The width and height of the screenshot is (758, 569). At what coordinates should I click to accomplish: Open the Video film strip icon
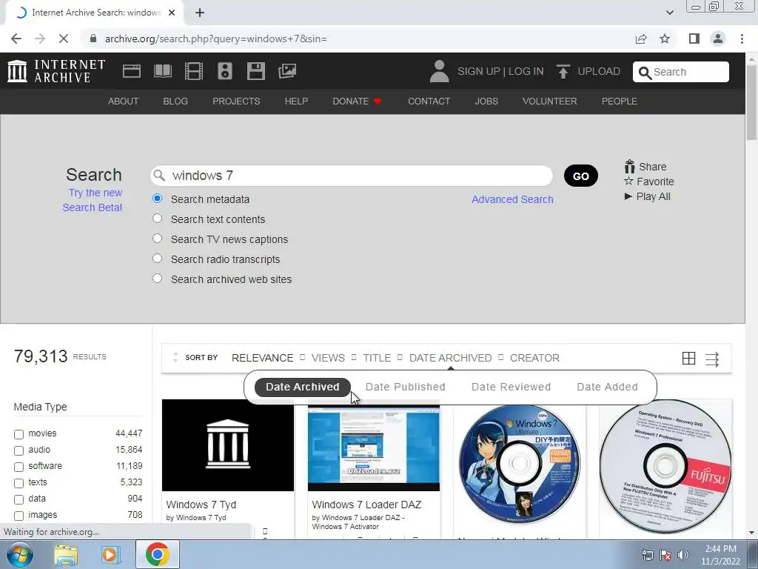tap(194, 71)
